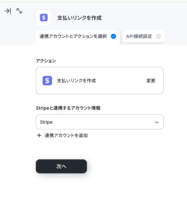
Task: Collapse the panel with the arrow-to-bar icon
Action: click(8, 11)
